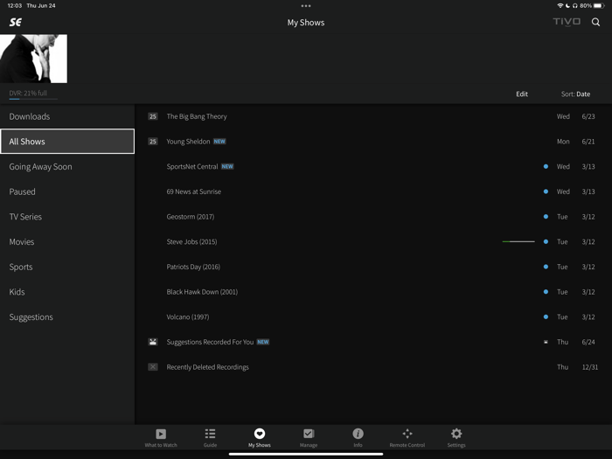
Task: Click the Edit button
Action: click(522, 94)
